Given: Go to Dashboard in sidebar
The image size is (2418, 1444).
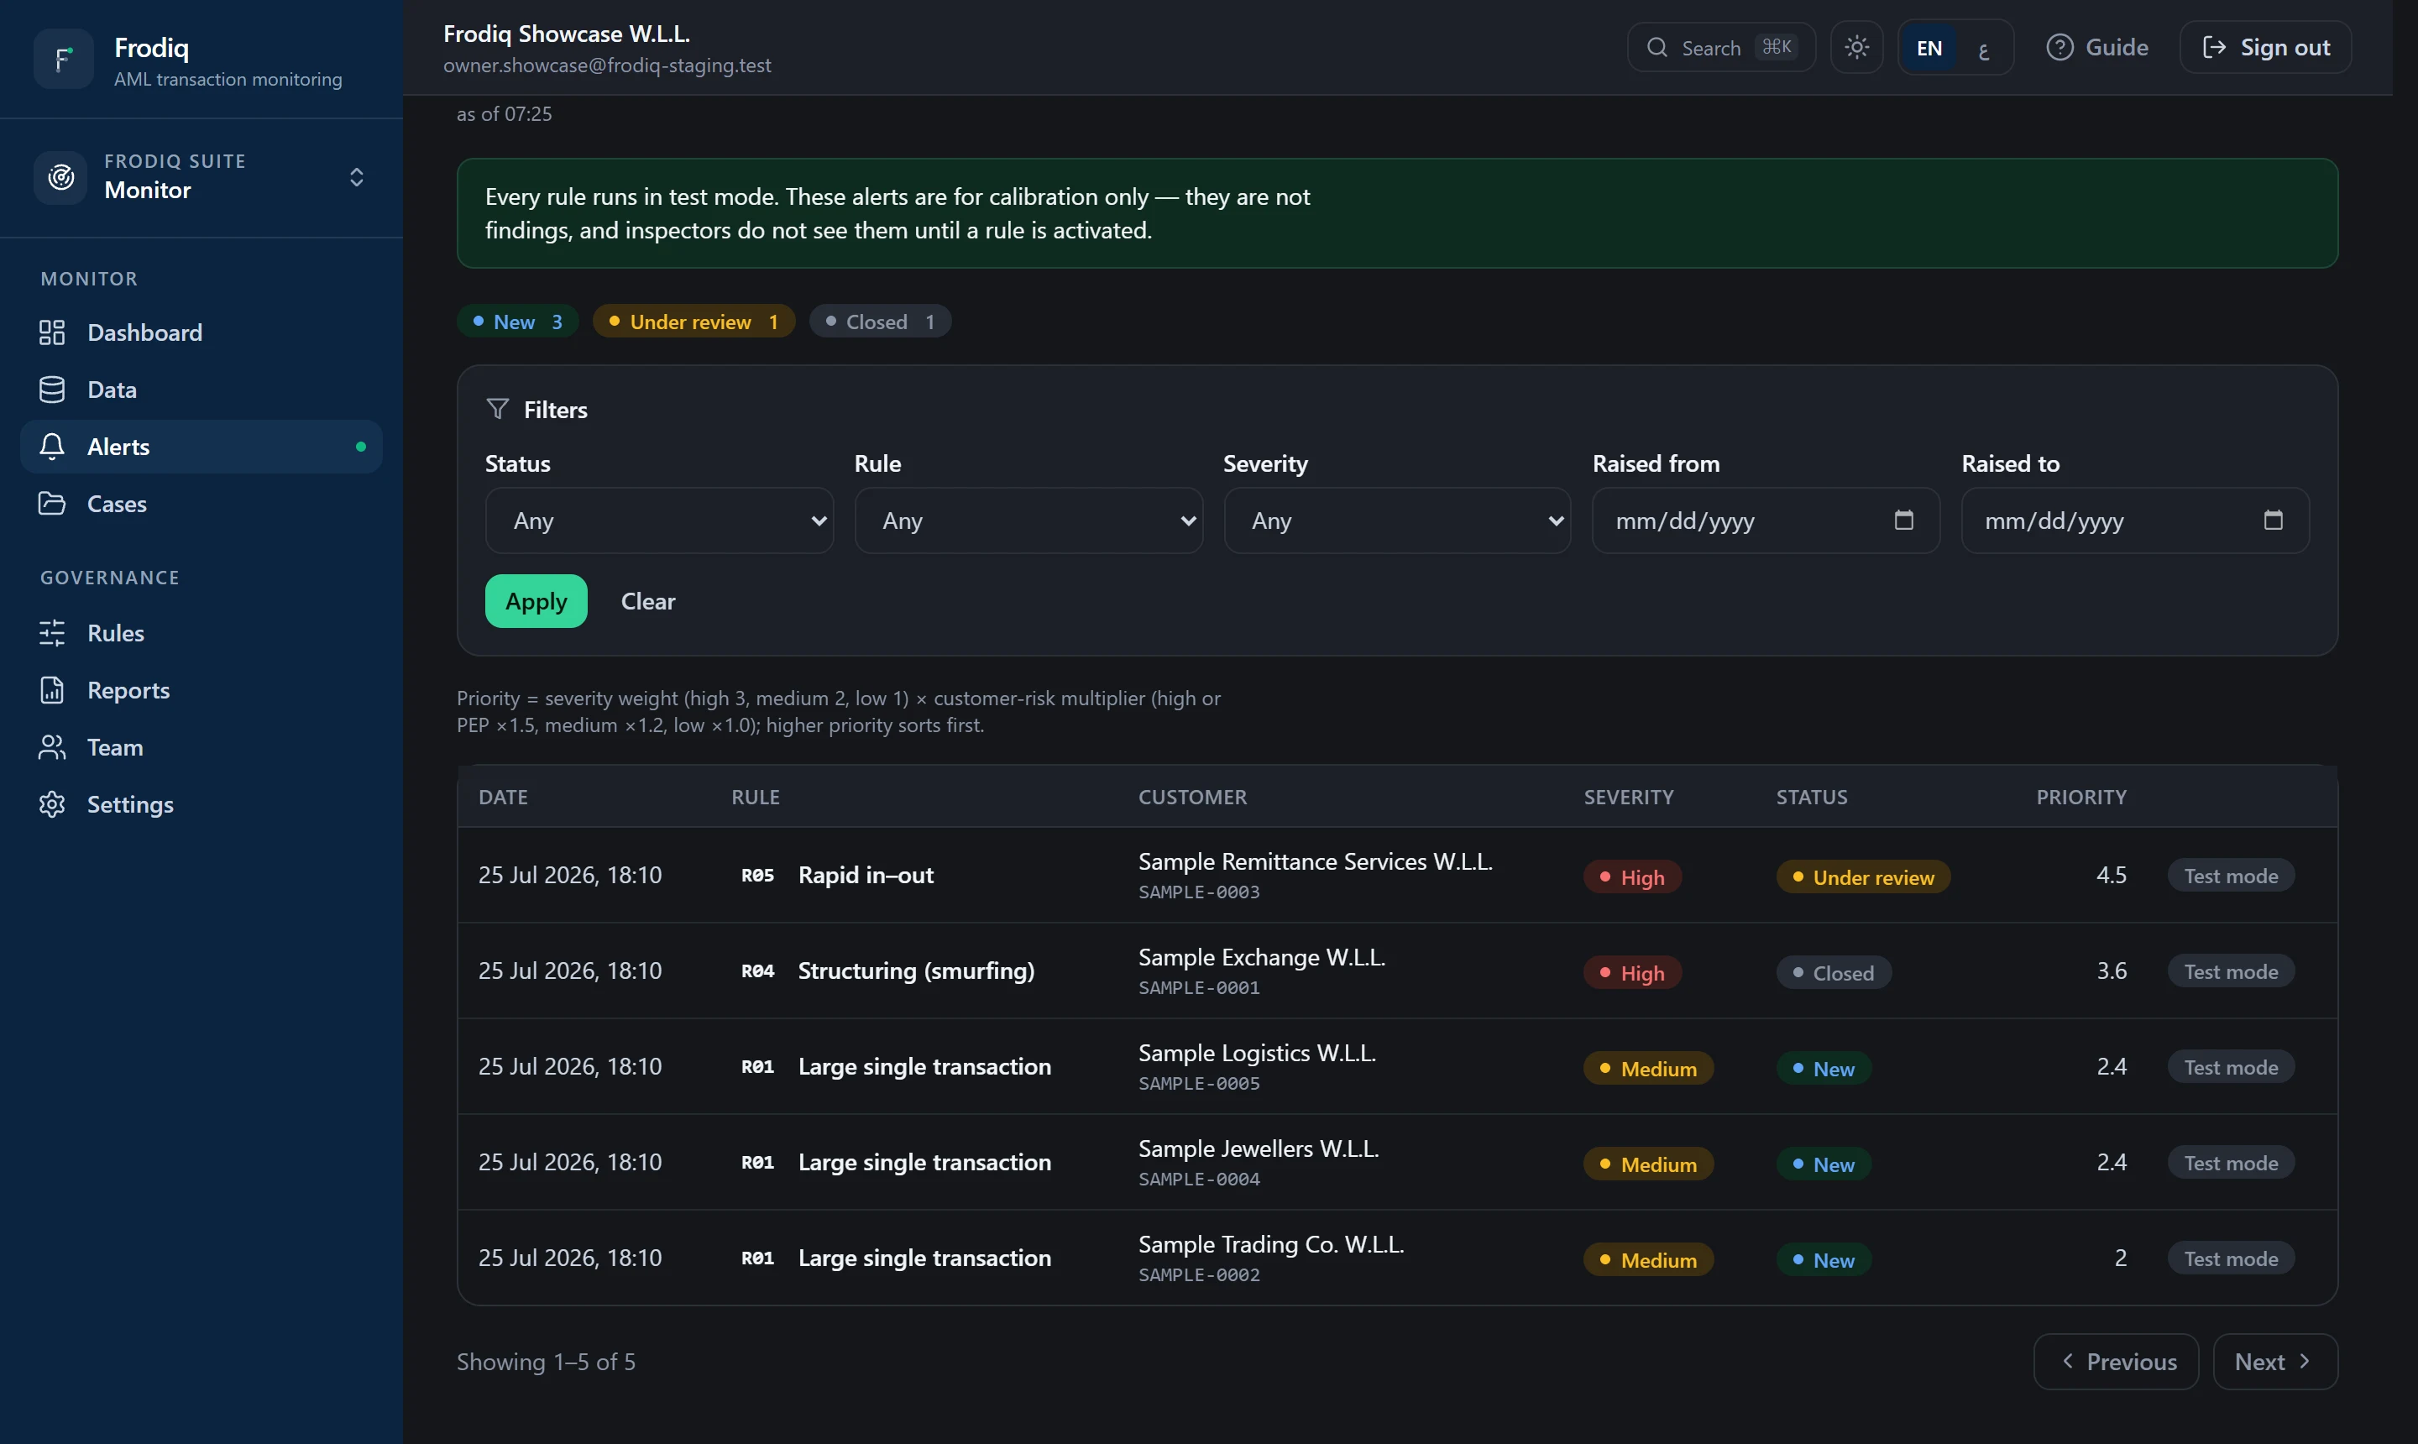Looking at the screenshot, I should (201, 332).
